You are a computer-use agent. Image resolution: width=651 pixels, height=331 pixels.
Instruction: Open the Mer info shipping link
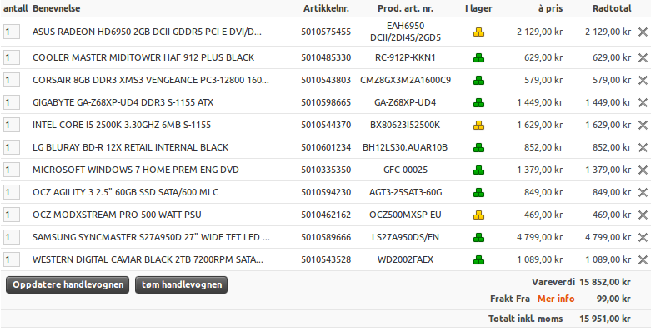tap(556, 299)
